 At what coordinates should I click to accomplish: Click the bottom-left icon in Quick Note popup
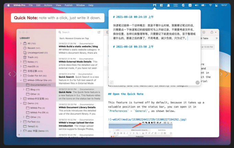[x=111, y=82]
